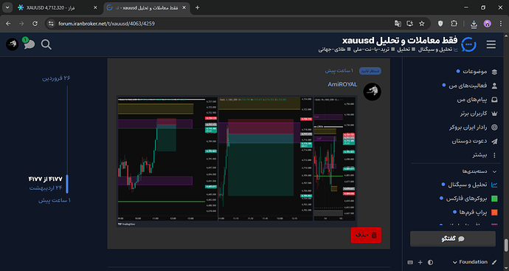Open تحلیل و سیگنال category
The height and width of the screenshot is (271, 509).
click(x=470, y=185)
